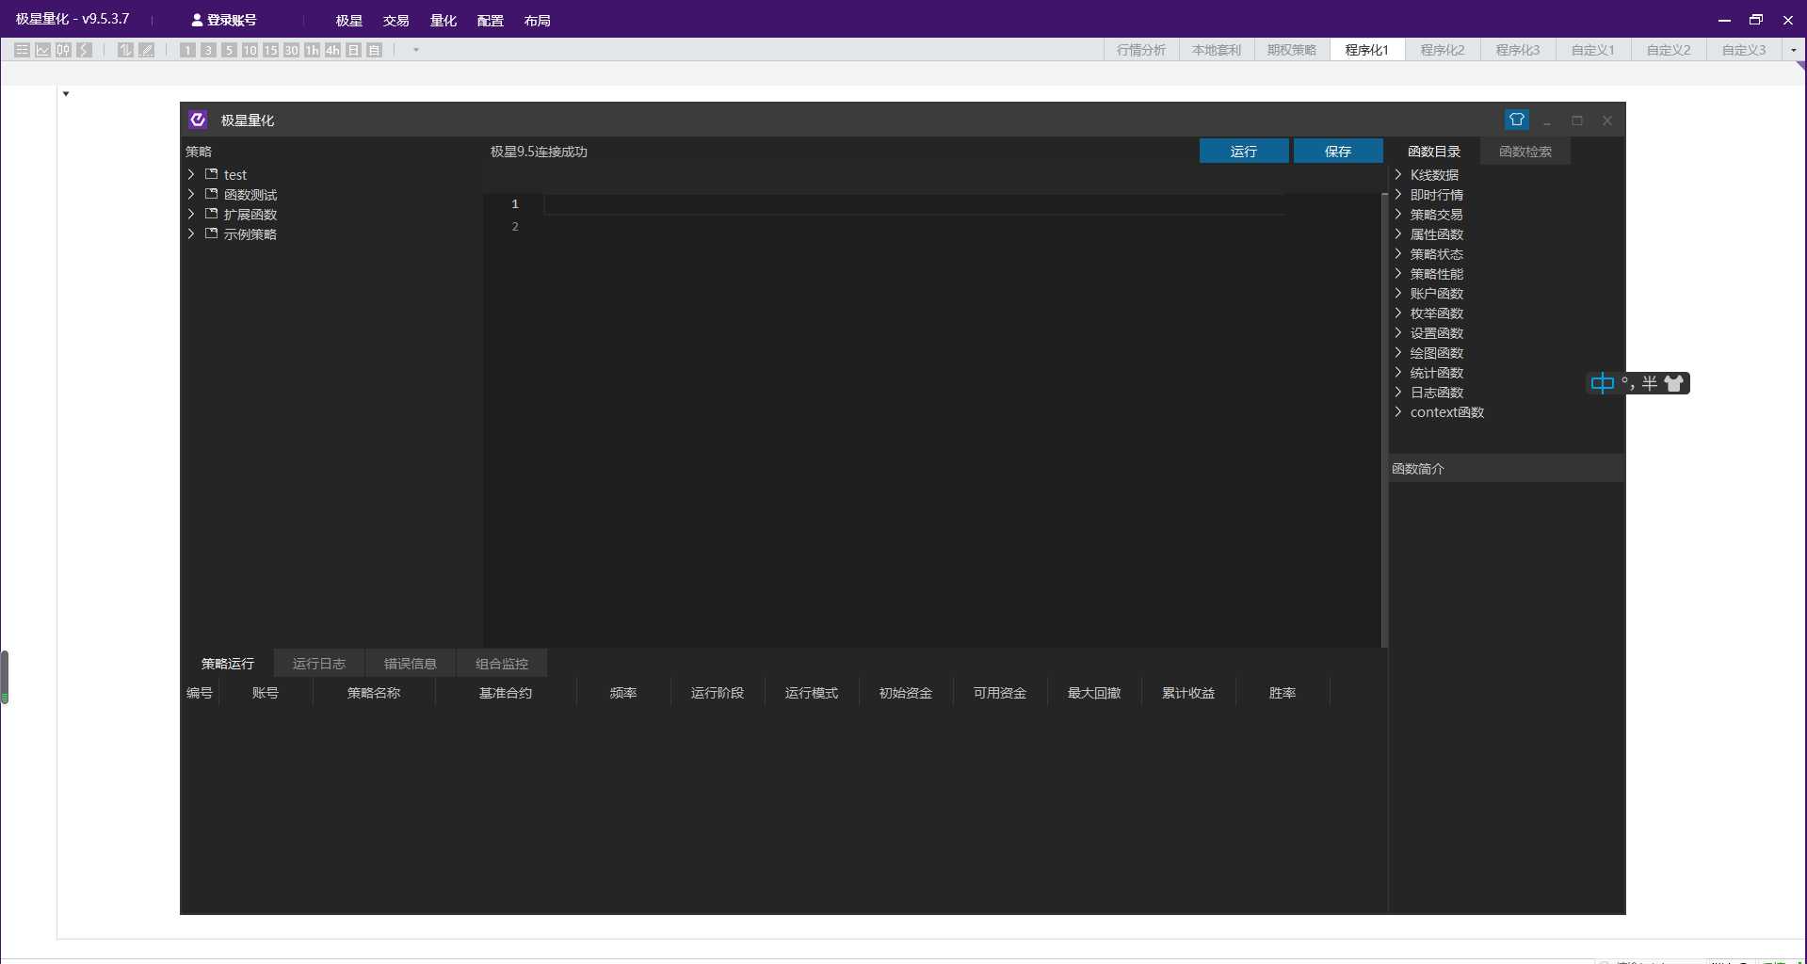Click the 中 language indicator in IME bar
Image resolution: width=1807 pixels, height=964 pixels.
click(x=1602, y=383)
